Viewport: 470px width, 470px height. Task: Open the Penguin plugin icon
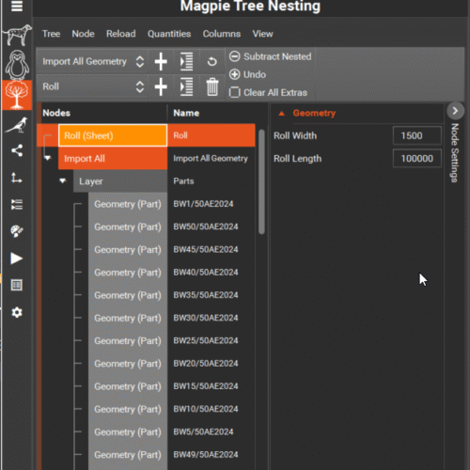(17, 64)
